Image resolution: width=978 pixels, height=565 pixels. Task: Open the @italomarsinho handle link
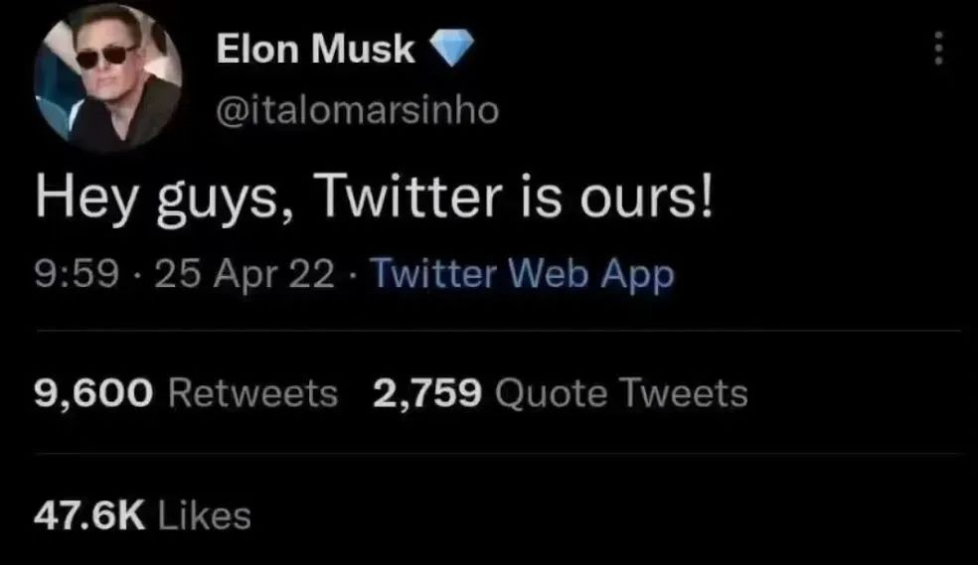pyautogui.click(x=358, y=109)
